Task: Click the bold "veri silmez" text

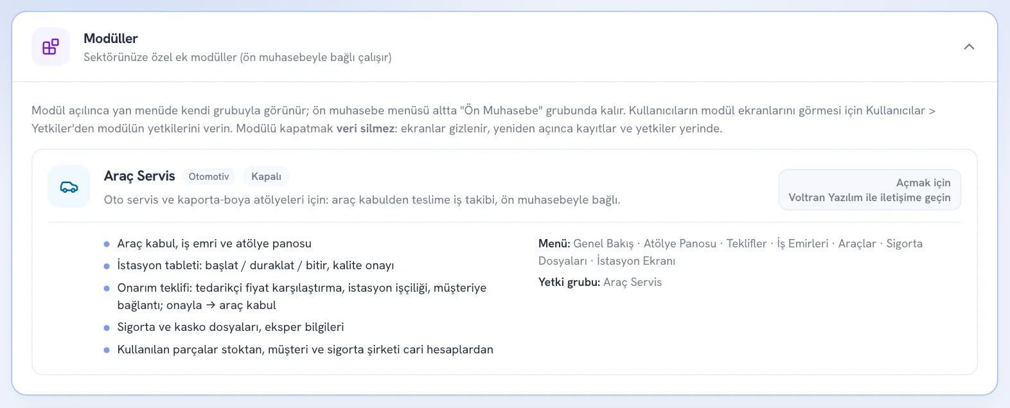Action: [x=366, y=129]
